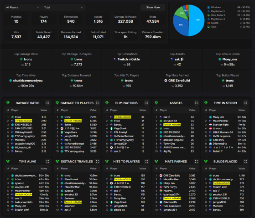Select Star can fight in Time In Storm
The height and width of the screenshot is (218, 255).
point(221,125)
